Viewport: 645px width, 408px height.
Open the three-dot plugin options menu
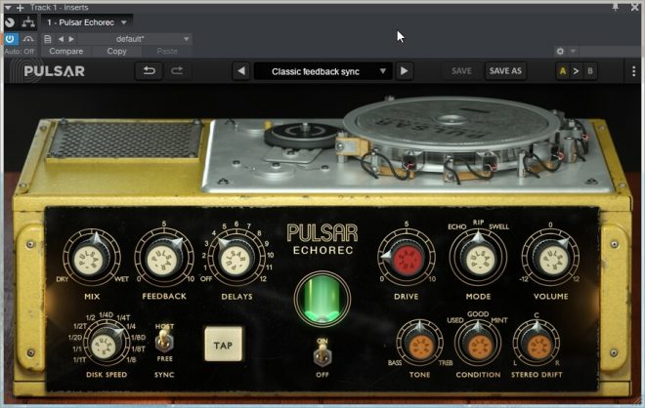click(633, 71)
